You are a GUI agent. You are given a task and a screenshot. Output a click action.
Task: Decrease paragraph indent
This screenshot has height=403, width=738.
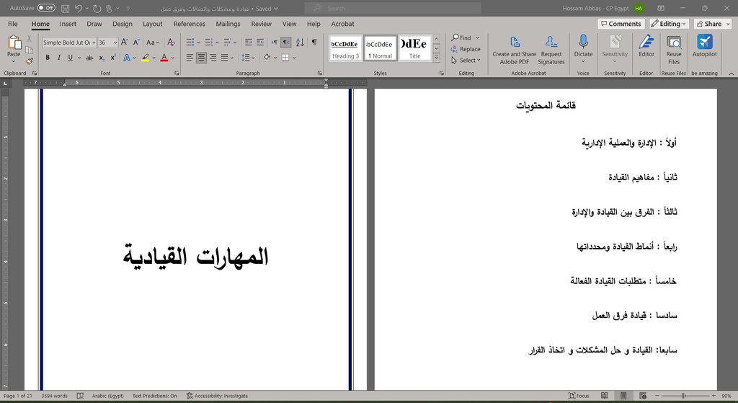249,43
